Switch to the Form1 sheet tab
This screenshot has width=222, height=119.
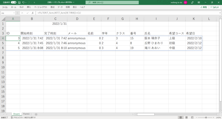26,114
